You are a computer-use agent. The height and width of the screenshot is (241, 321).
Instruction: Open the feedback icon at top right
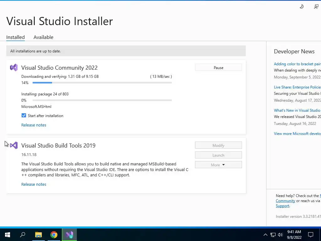pyautogui.click(x=316, y=7)
